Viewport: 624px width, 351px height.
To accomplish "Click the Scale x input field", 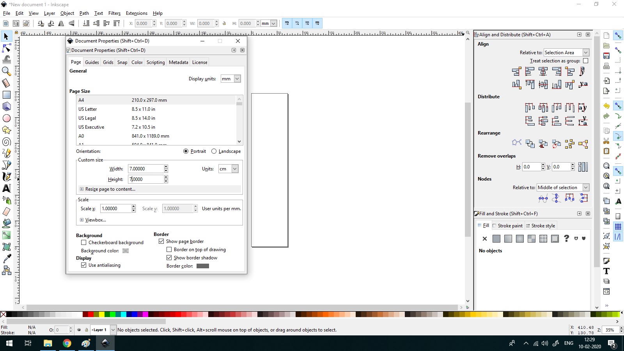I will (x=116, y=209).
